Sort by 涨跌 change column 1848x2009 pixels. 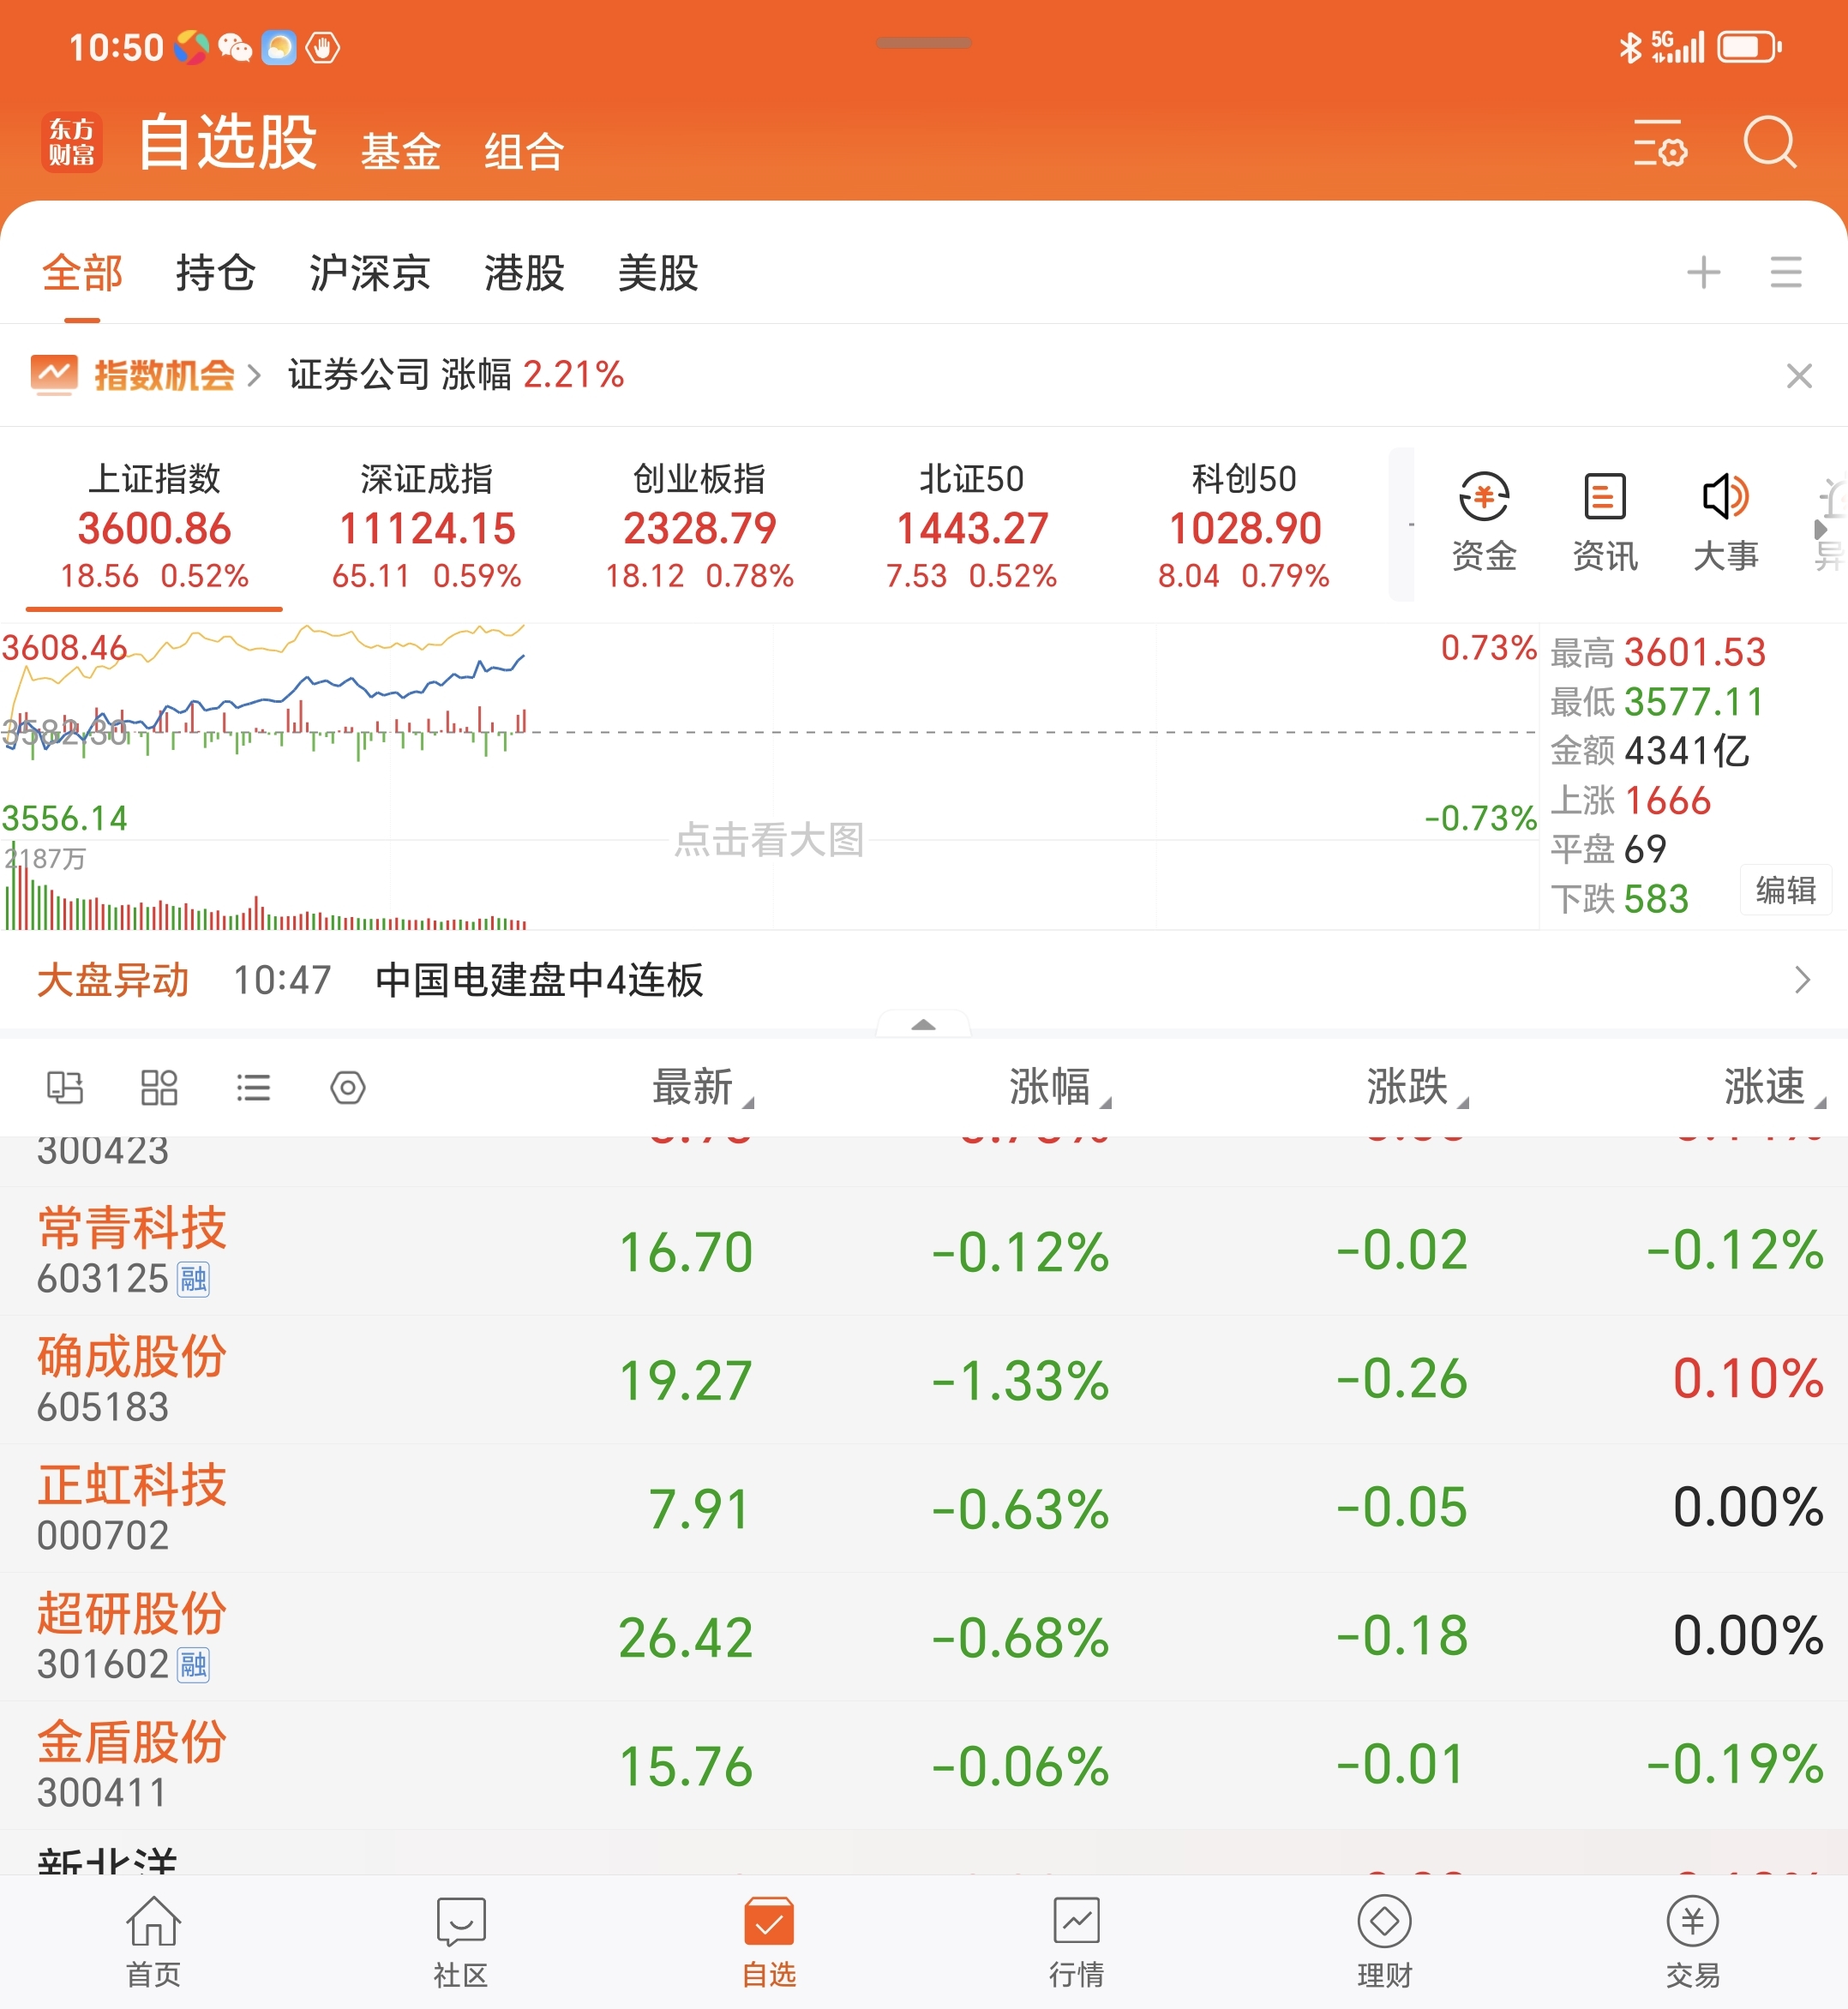click(x=1417, y=1086)
